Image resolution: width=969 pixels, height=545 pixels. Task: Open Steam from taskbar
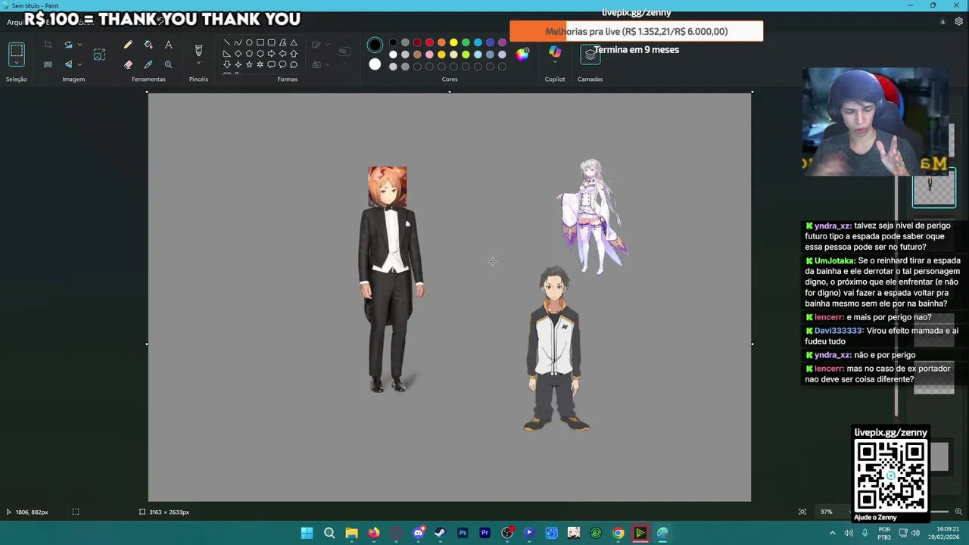click(x=440, y=533)
